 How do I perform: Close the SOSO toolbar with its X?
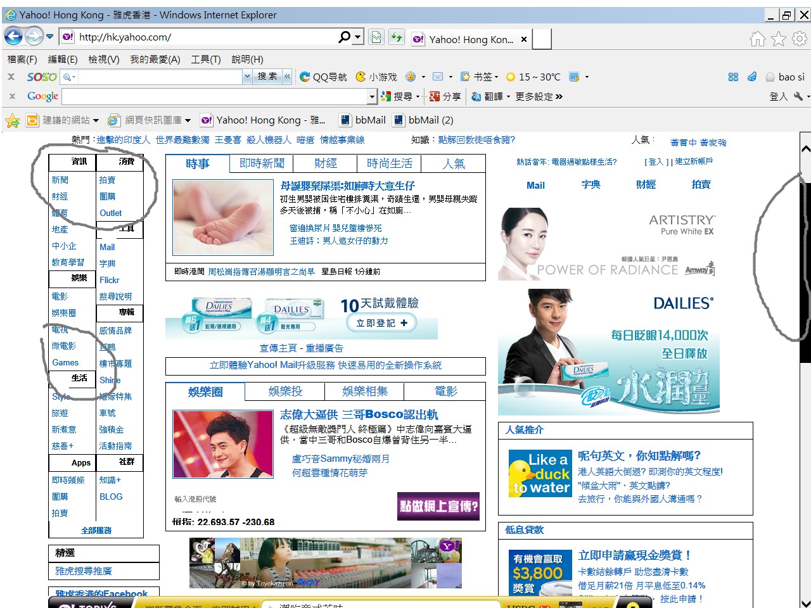point(11,77)
